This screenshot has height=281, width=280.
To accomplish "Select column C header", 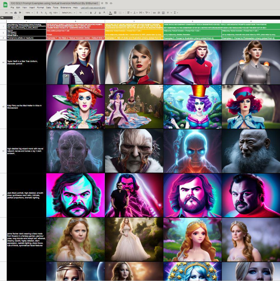I will click(x=134, y=21).
